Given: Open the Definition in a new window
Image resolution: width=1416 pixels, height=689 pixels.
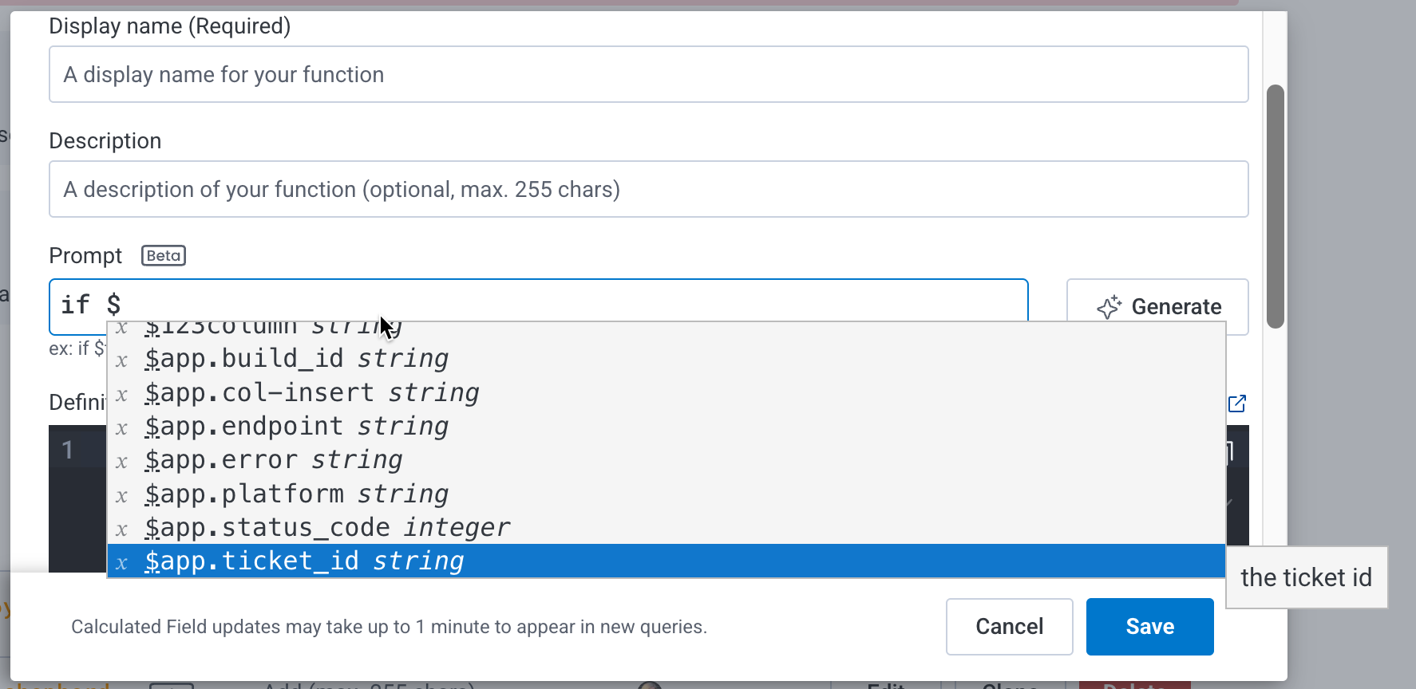Looking at the screenshot, I should click(1236, 404).
